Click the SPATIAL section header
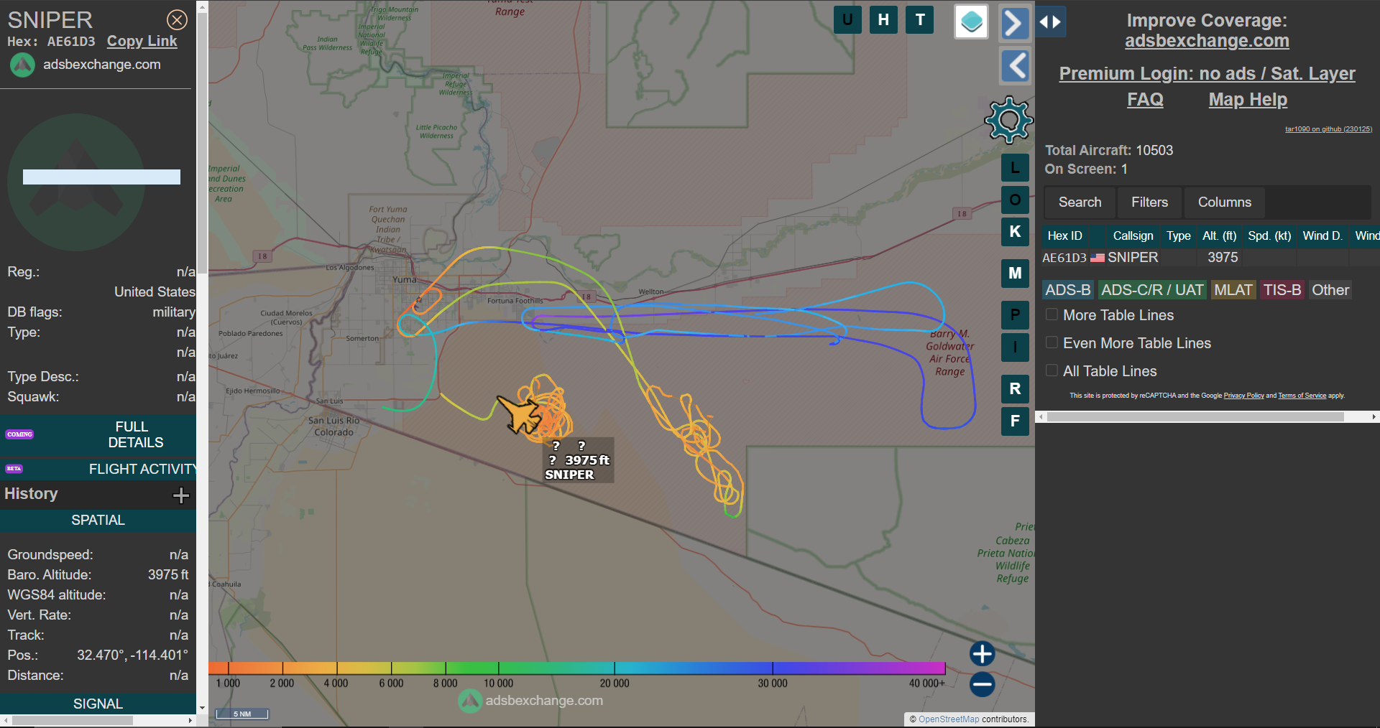This screenshot has height=728, width=1380. click(x=98, y=520)
